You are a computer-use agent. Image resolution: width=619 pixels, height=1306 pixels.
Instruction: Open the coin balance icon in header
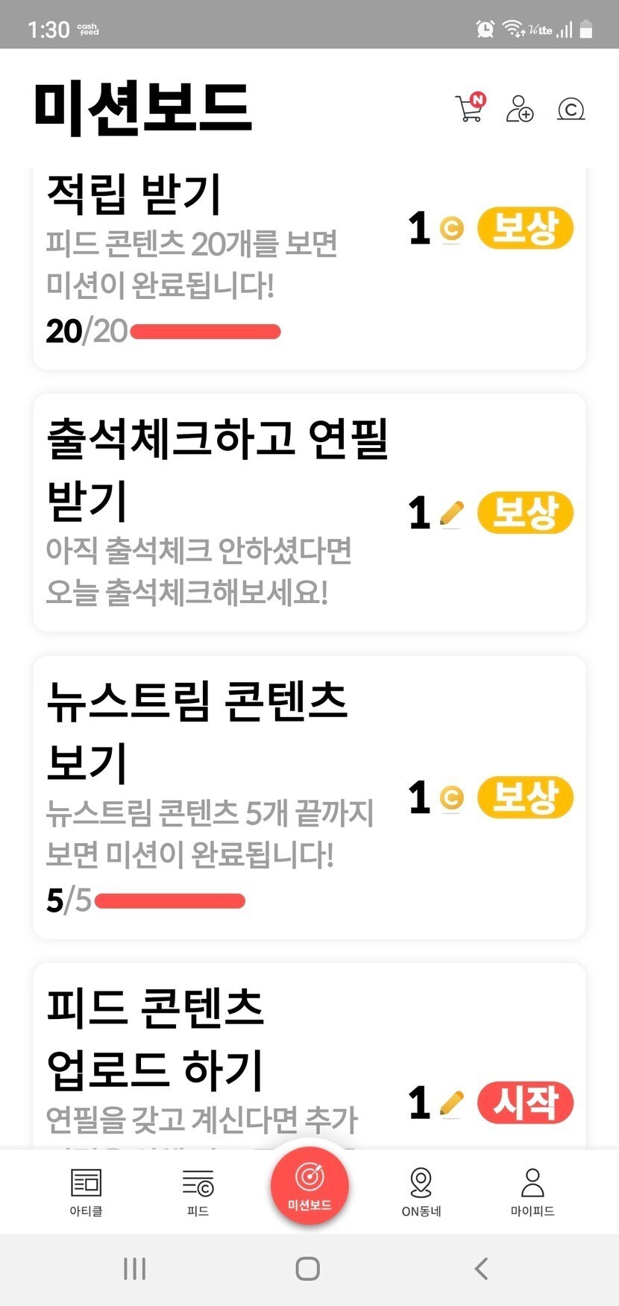pyautogui.click(x=571, y=110)
